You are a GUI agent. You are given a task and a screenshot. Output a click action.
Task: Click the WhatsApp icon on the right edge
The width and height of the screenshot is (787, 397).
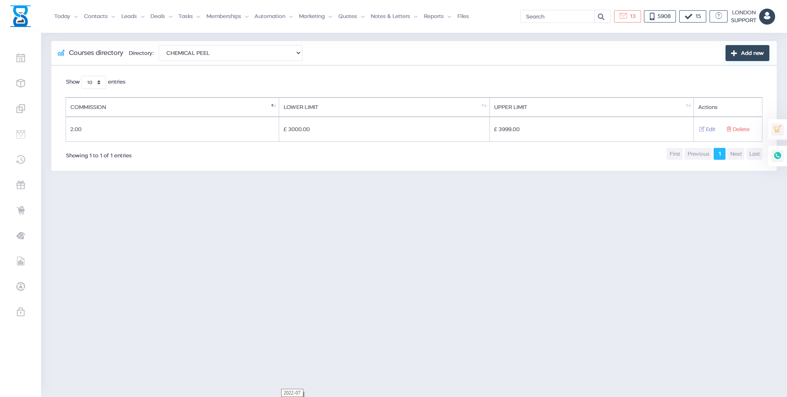coord(778,156)
